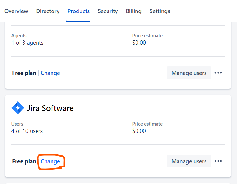The height and width of the screenshot is (184, 252).
Task: Click the circled Change link for Jira Software
Action: [x=50, y=161]
